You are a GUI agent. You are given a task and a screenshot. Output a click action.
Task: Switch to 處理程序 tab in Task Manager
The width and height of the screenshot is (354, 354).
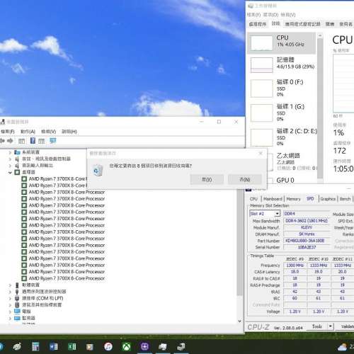point(258,24)
